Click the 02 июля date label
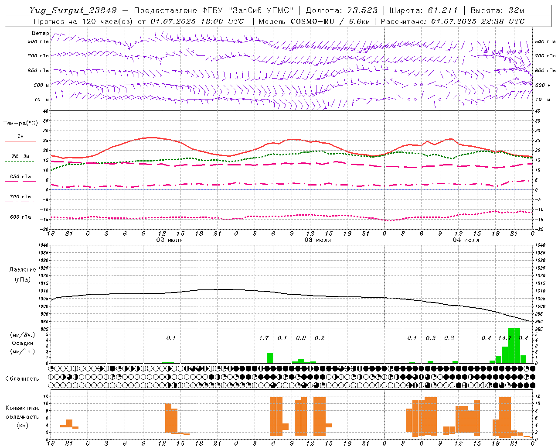This screenshot has height=447, width=558. pos(169,240)
